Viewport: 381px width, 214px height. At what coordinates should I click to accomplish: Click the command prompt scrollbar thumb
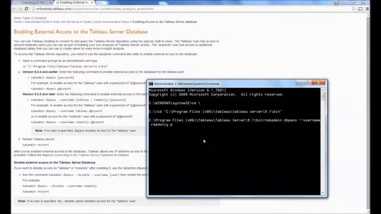pos(323,96)
